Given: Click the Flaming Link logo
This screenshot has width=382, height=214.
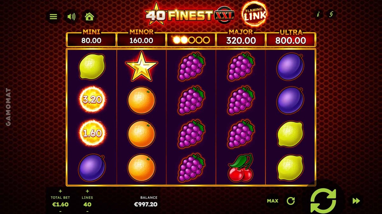Looking at the screenshot, I should (254, 14).
